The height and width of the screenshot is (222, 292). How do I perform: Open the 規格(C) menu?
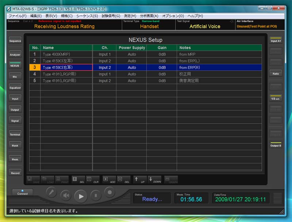tap(66, 16)
